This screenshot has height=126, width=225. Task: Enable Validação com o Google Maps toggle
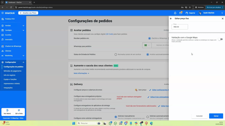coord(220,39)
